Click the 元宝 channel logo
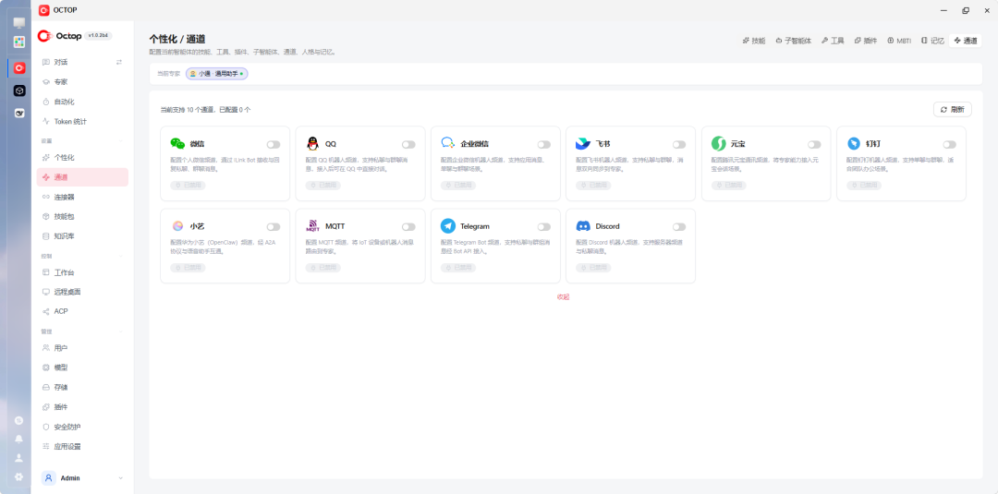Image resolution: width=998 pixels, height=494 pixels. click(719, 144)
